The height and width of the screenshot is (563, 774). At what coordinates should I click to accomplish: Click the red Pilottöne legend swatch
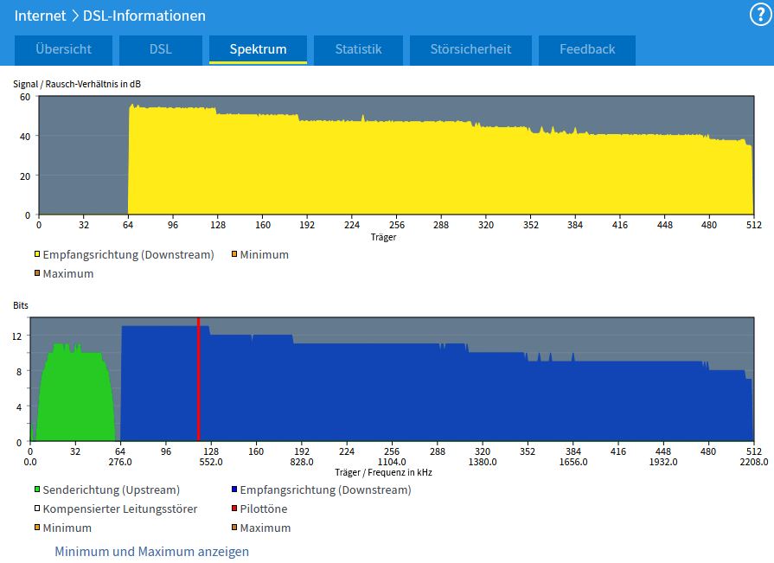[x=234, y=509]
